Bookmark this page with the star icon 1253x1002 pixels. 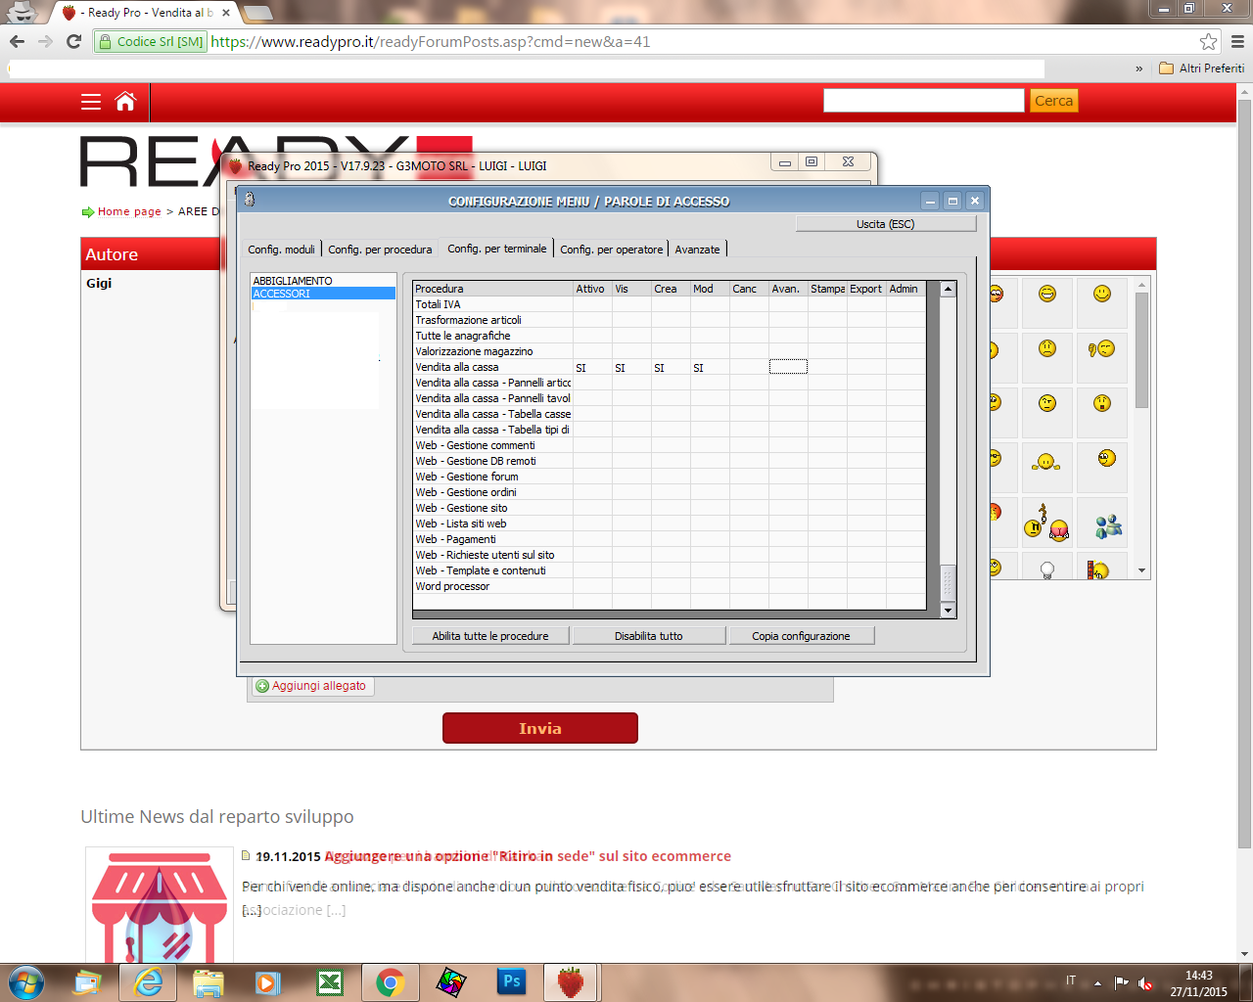tap(1209, 41)
